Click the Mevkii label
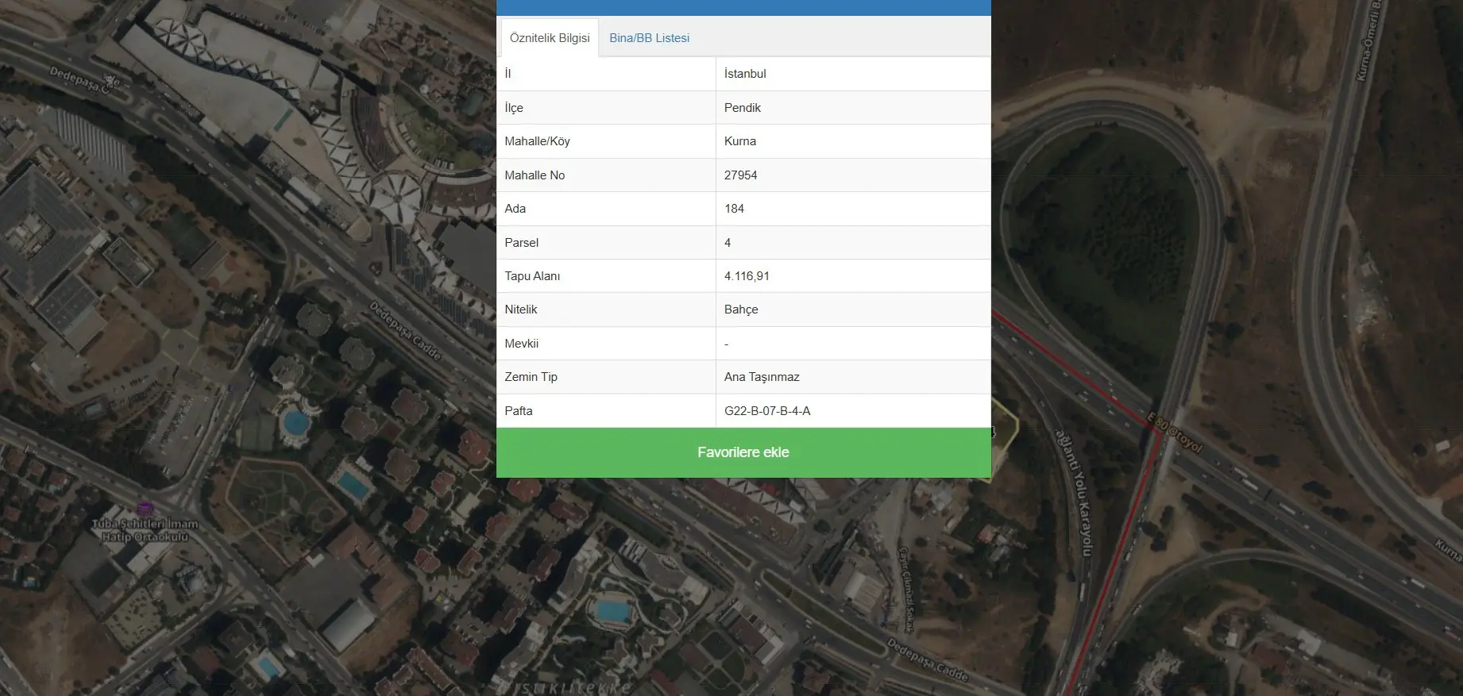Image resolution: width=1463 pixels, height=696 pixels. point(521,344)
